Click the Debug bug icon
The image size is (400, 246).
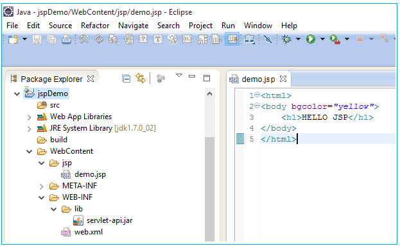(286, 39)
